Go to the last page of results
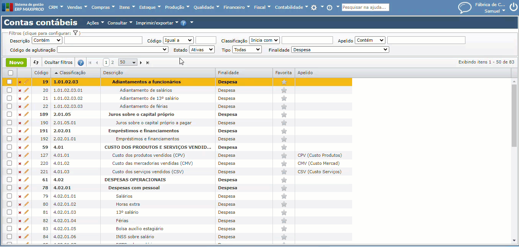This screenshot has height=247, width=519. pos(148,62)
